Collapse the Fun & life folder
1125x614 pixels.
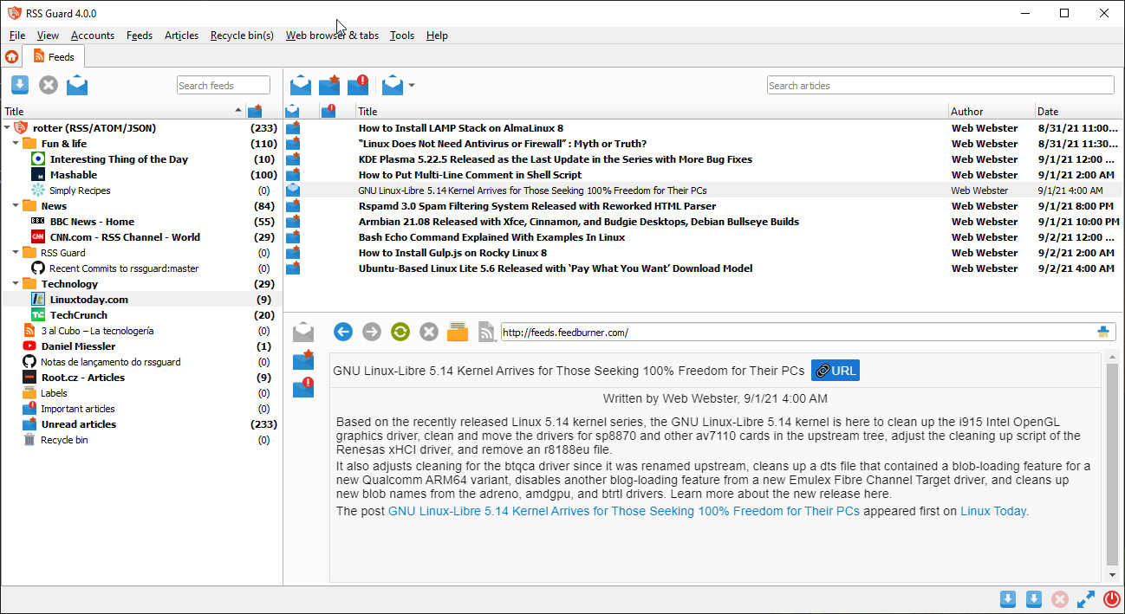pyautogui.click(x=16, y=144)
